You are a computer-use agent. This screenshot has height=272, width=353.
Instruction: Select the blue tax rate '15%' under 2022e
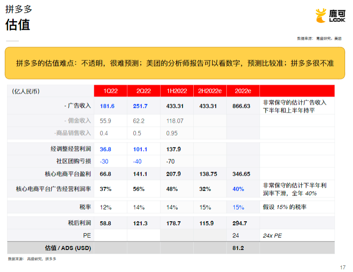pos(238,208)
